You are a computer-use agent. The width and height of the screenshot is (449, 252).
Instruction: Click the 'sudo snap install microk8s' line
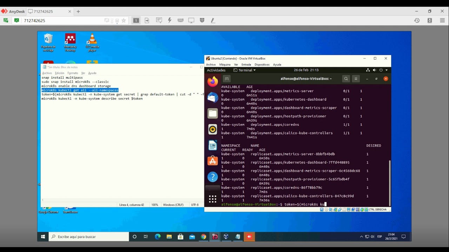(75, 82)
